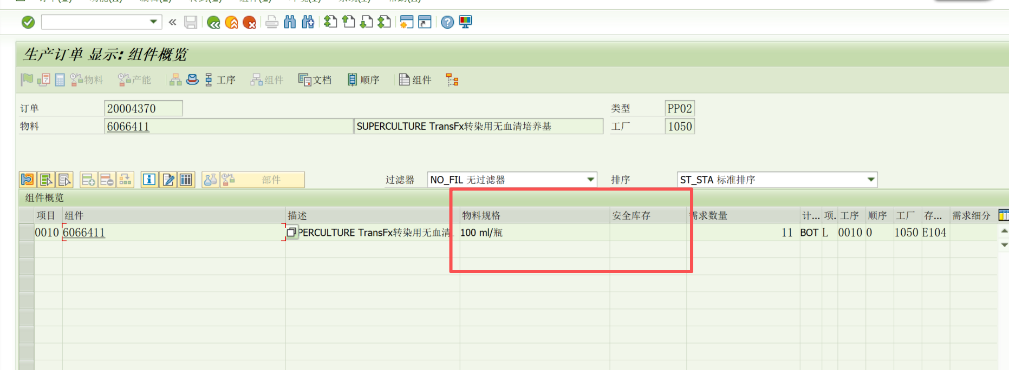Click the pencil edit detail icon
This screenshot has height=370, width=1009.
tap(168, 180)
